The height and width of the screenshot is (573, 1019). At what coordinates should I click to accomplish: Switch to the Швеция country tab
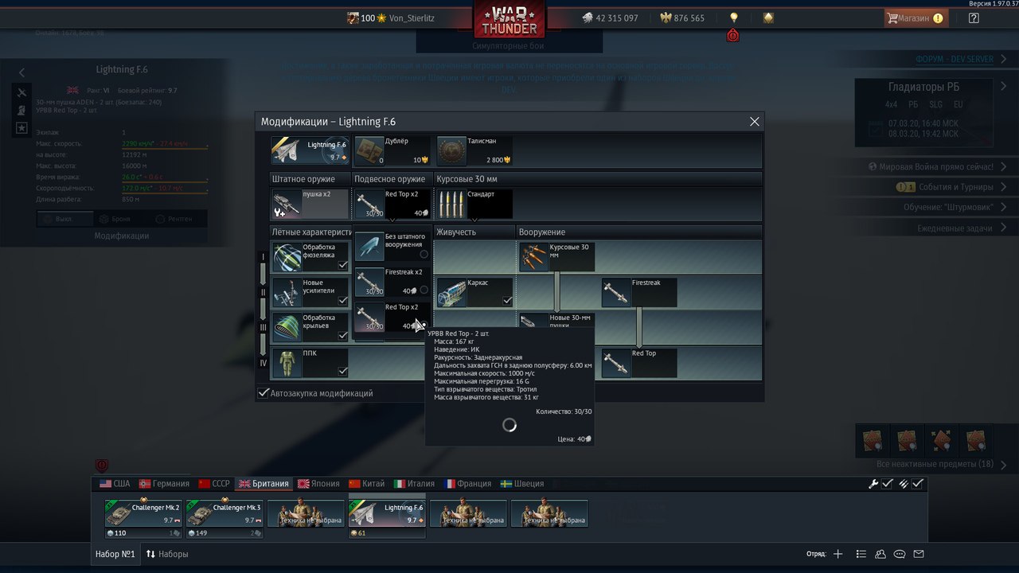click(522, 484)
